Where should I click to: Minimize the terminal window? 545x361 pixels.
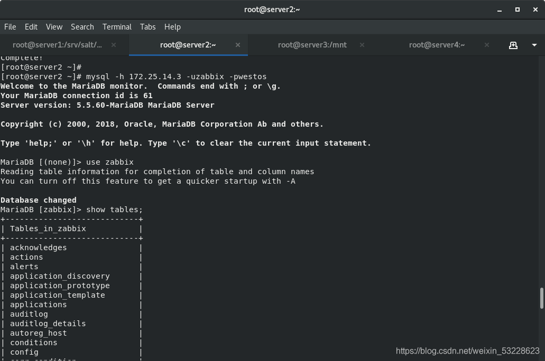click(500, 9)
